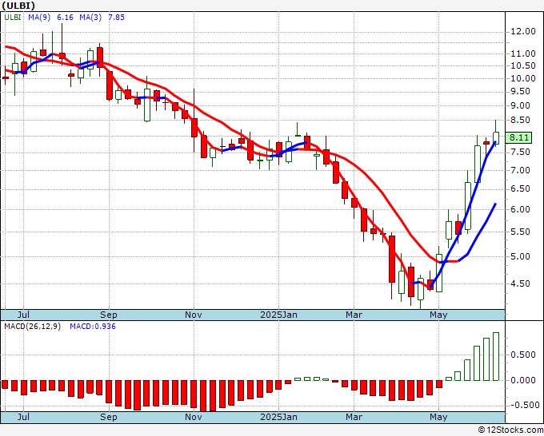Click Mar on the price chart time axis
The height and width of the screenshot is (436, 544).
tap(354, 315)
